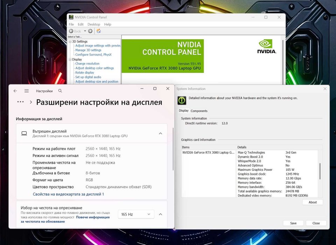
Task: Open the Help menu
Action: [107, 24]
